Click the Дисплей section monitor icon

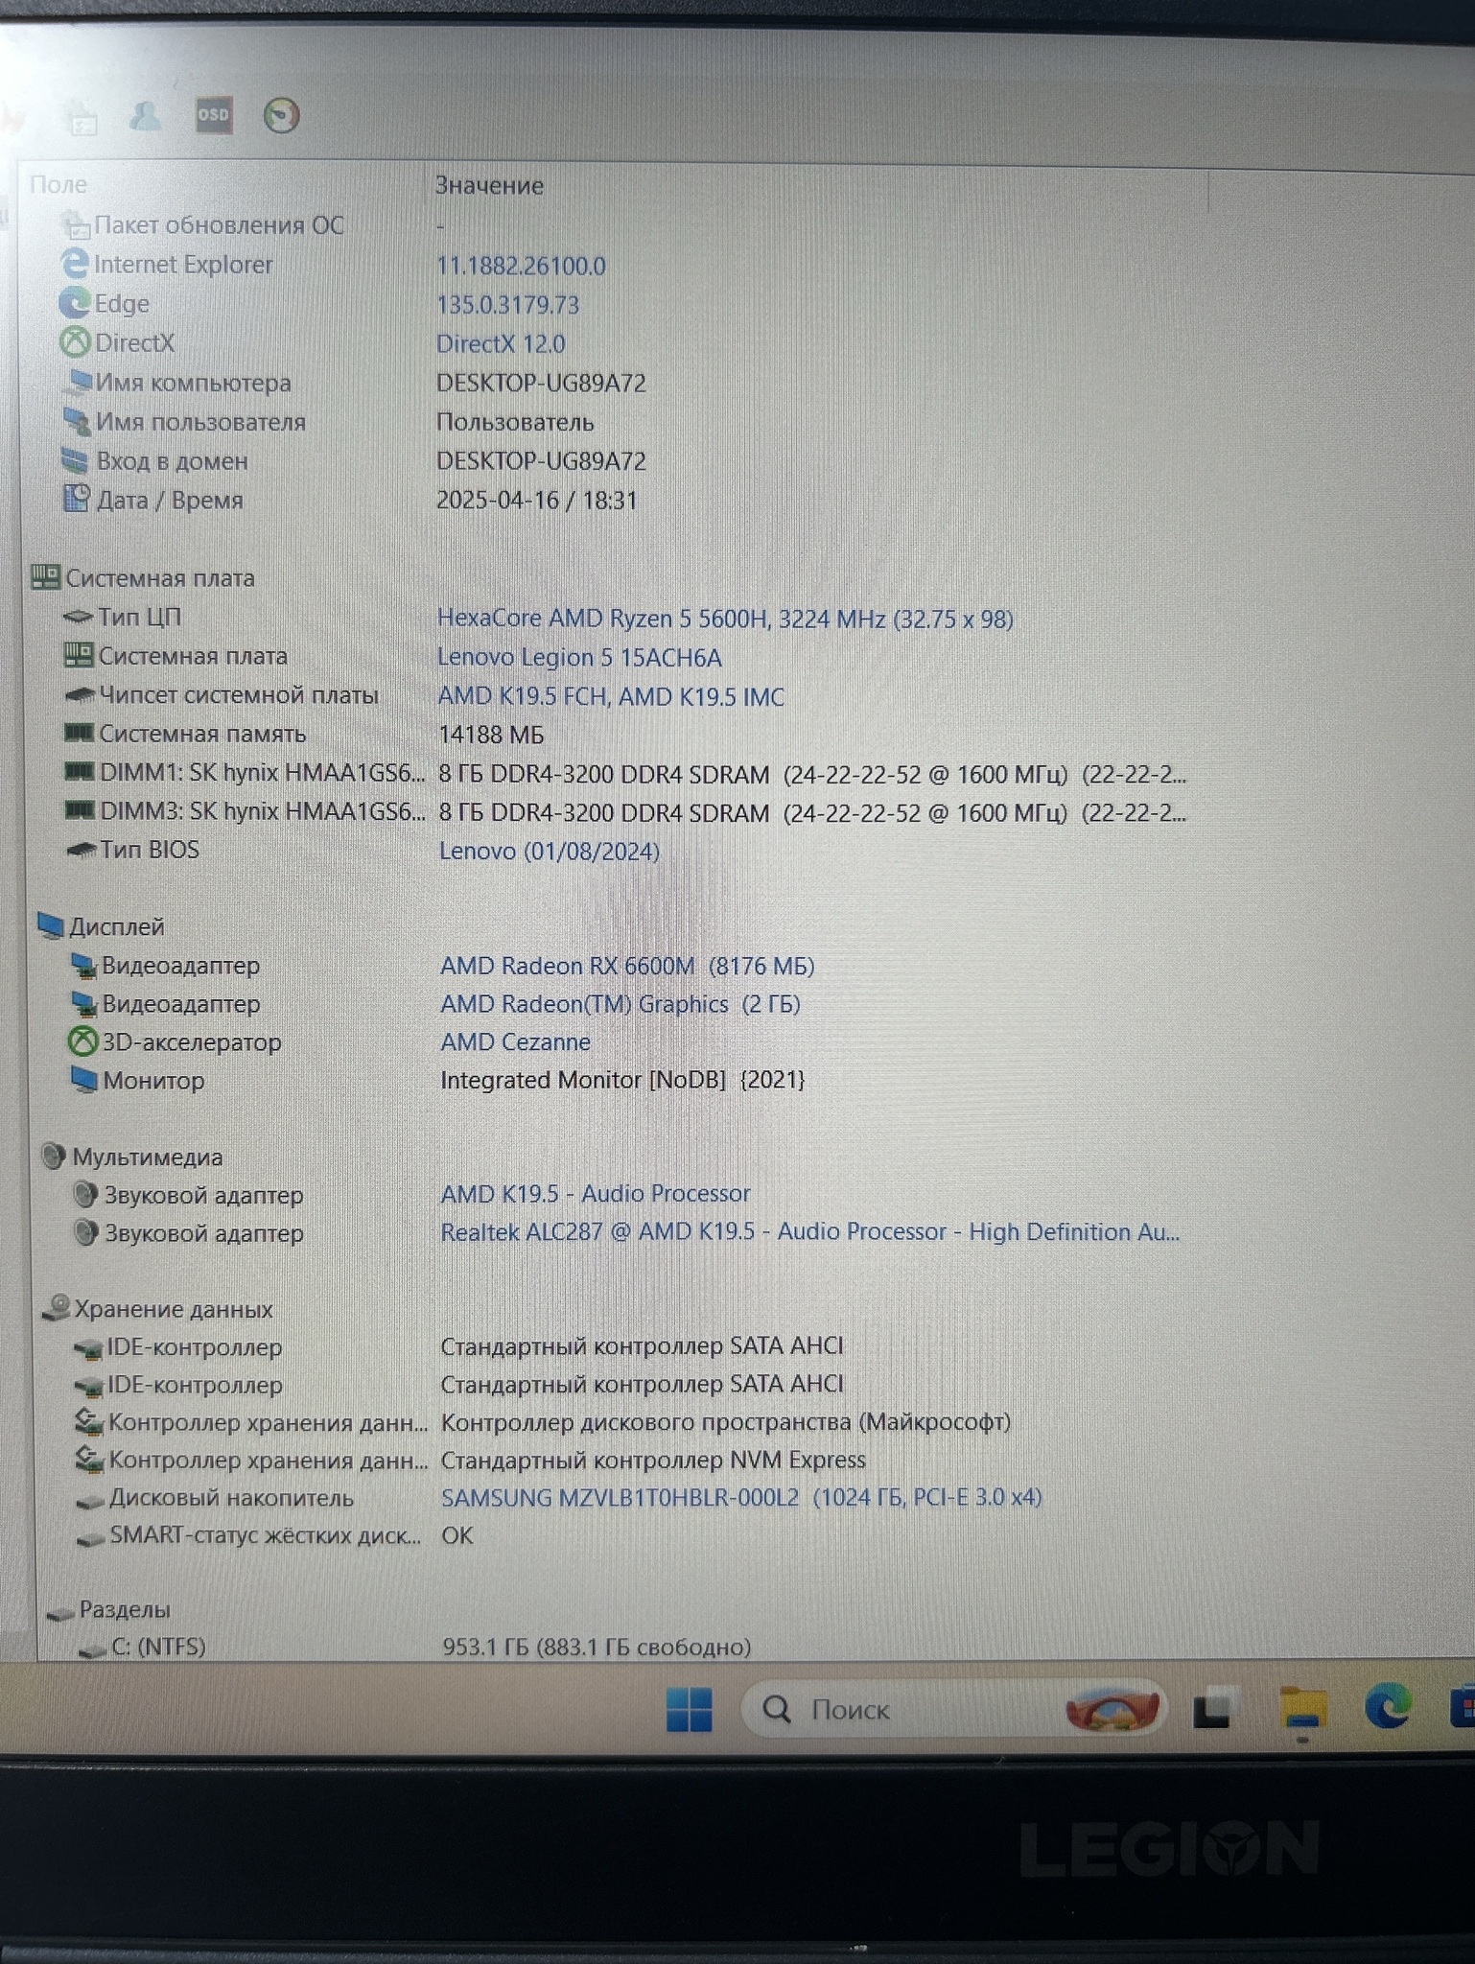tap(51, 926)
